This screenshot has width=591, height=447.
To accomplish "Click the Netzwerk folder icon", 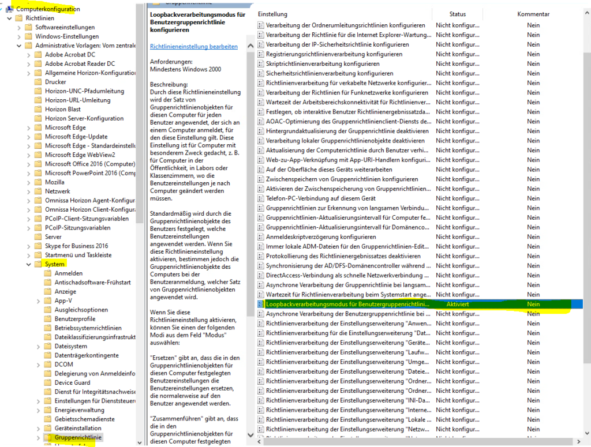I will [x=38, y=191].
